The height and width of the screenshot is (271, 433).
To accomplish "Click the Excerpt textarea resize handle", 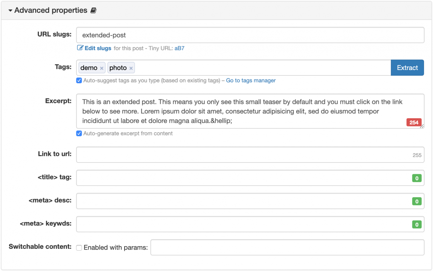I will pyautogui.click(x=422, y=126).
